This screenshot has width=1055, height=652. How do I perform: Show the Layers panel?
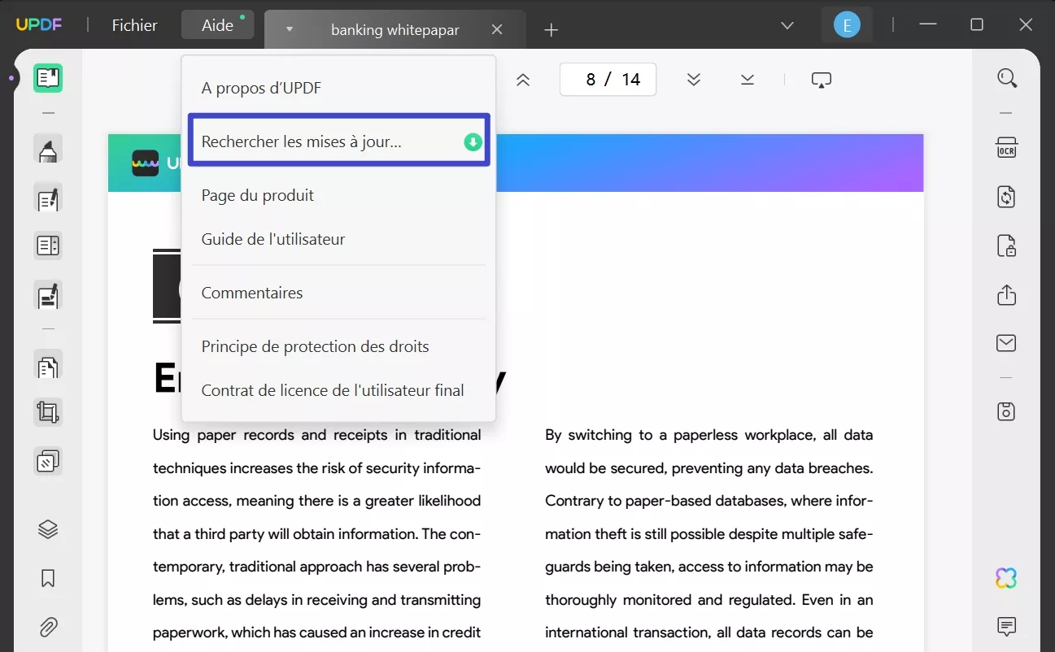[x=48, y=529]
